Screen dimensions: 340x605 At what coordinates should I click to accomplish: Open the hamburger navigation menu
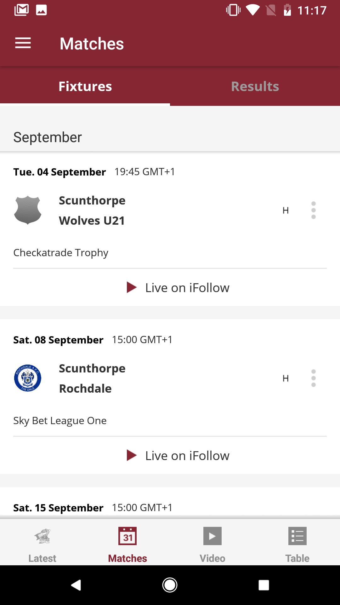(23, 43)
